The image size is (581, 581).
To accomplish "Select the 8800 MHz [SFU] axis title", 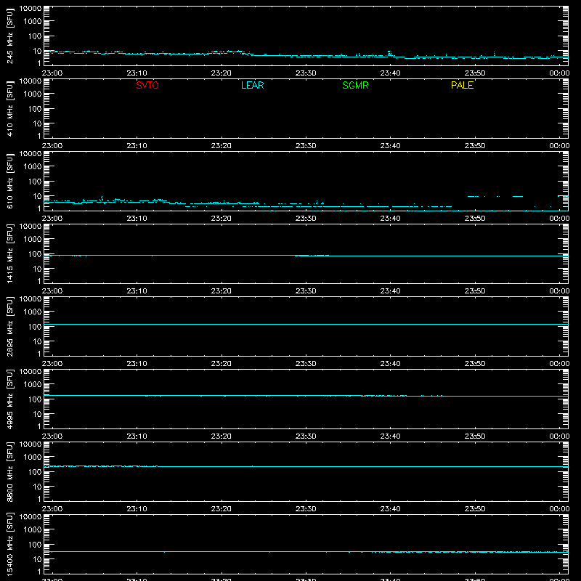I will point(9,471).
